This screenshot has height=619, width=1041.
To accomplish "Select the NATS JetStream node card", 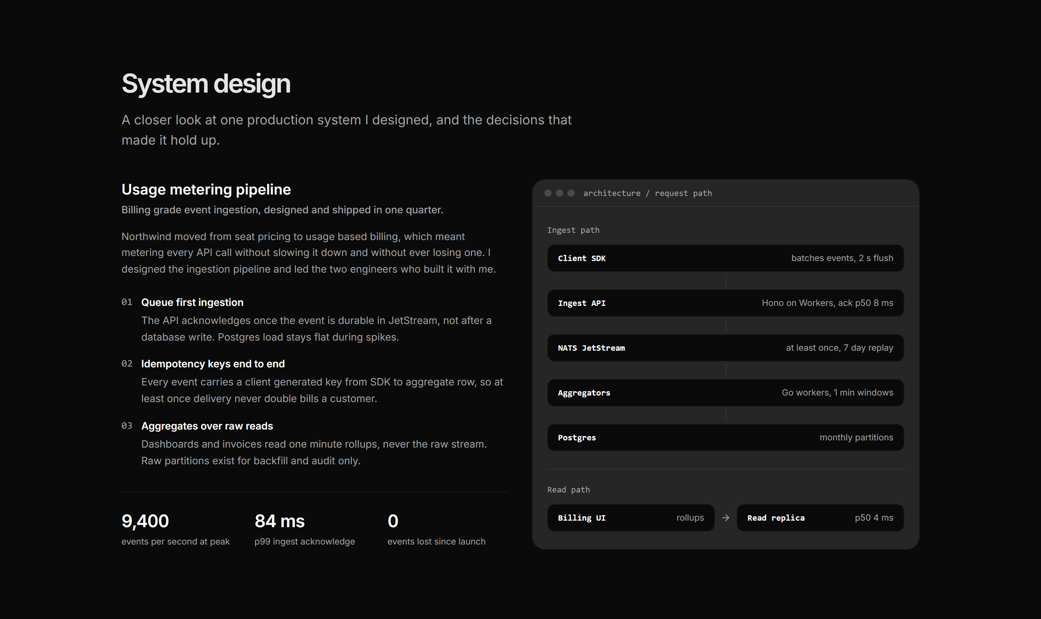I will [x=725, y=348].
